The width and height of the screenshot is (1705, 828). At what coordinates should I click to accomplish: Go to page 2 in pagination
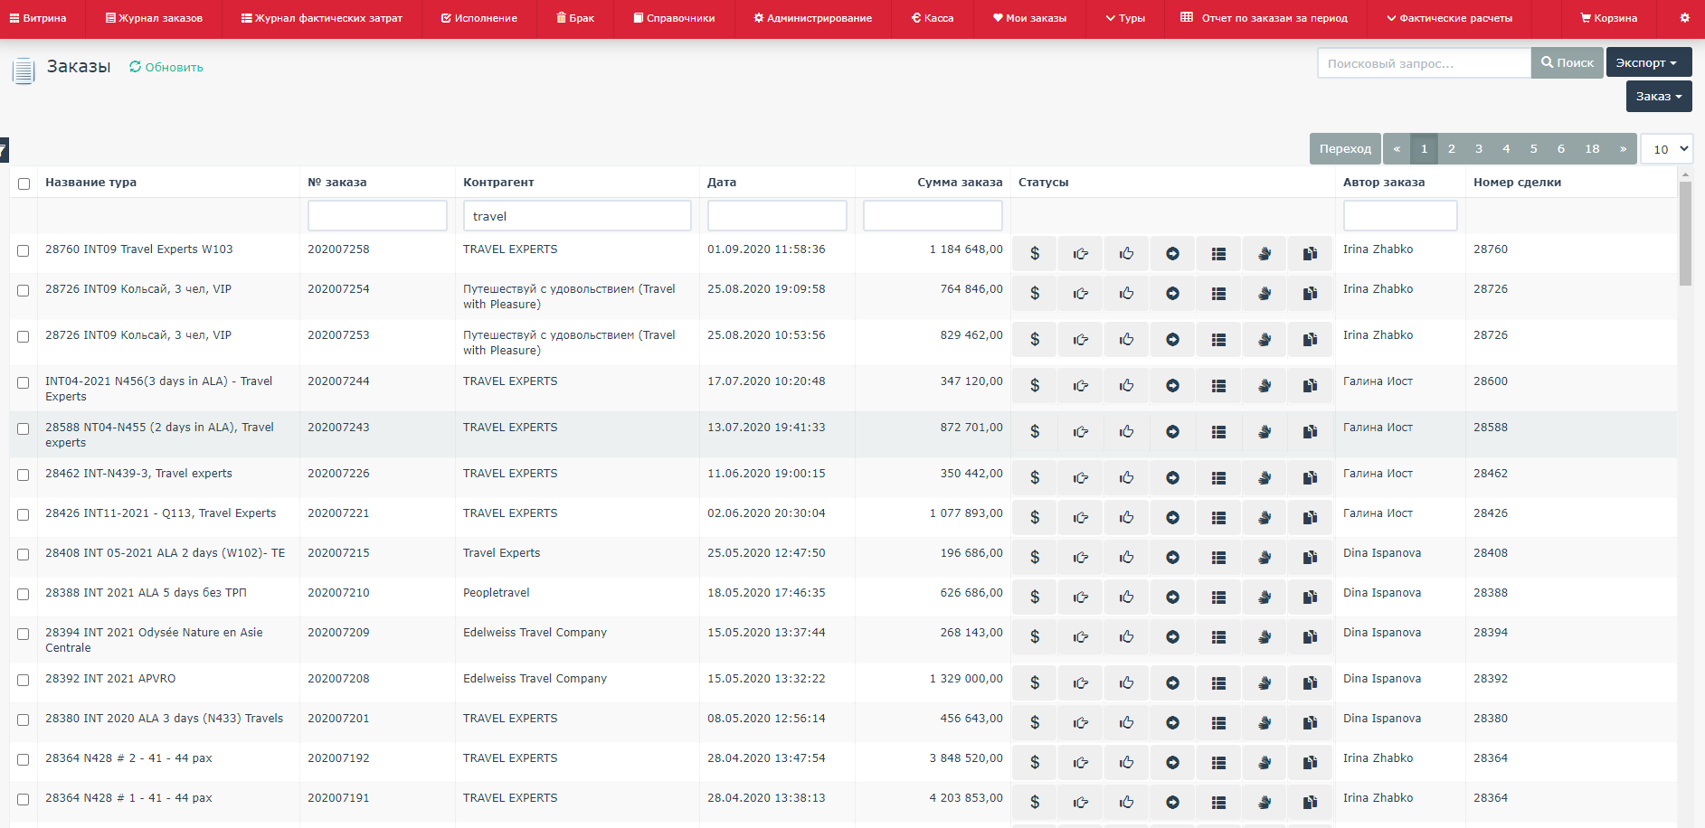[x=1452, y=149]
